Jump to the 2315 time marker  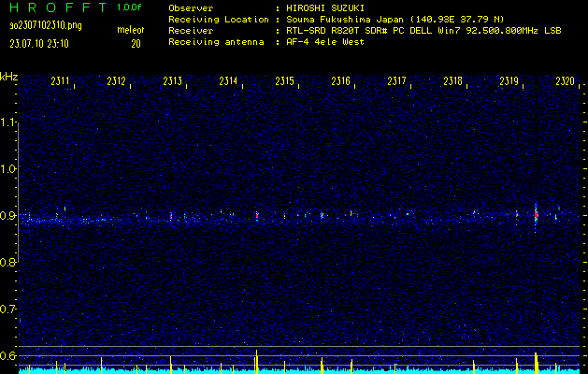click(285, 82)
